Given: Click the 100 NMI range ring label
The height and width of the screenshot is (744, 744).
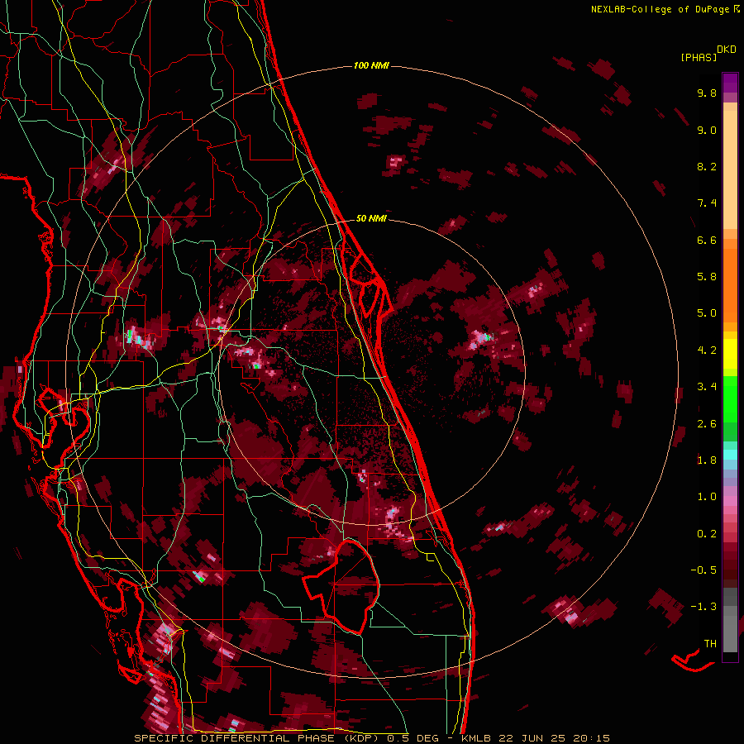Looking at the screenshot, I should (371, 65).
